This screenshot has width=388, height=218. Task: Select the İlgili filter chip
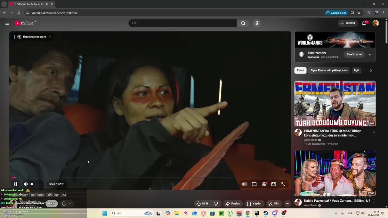point(356,70)
